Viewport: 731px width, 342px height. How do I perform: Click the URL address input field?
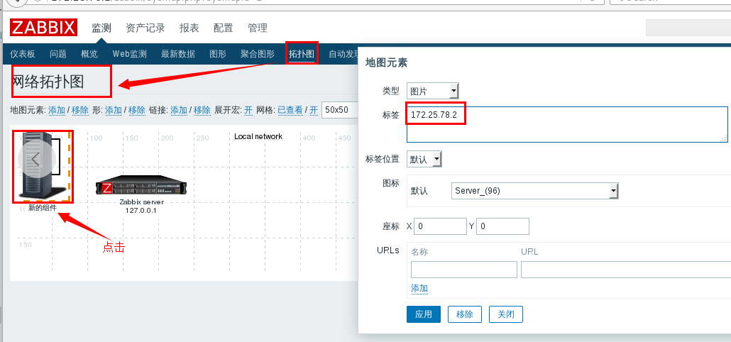[x=626, y=270]
